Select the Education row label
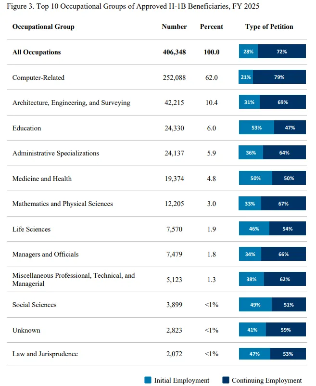 coord(27,128)
